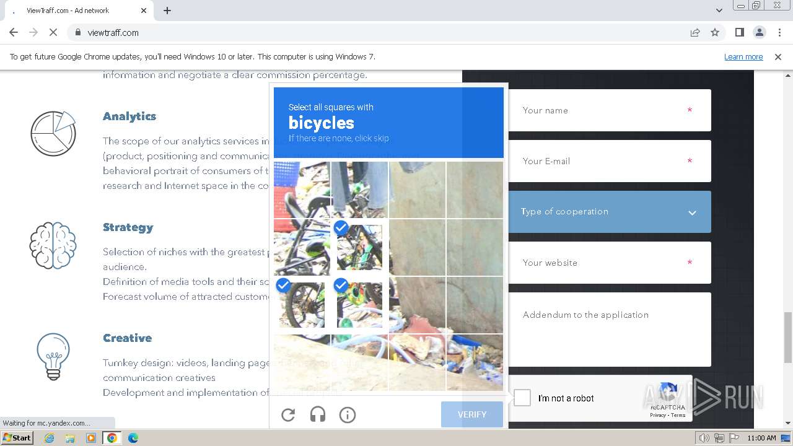Bookmark this tab with the star
The height and width of the screenshot is (446, 793).
(x=715, y=32)
